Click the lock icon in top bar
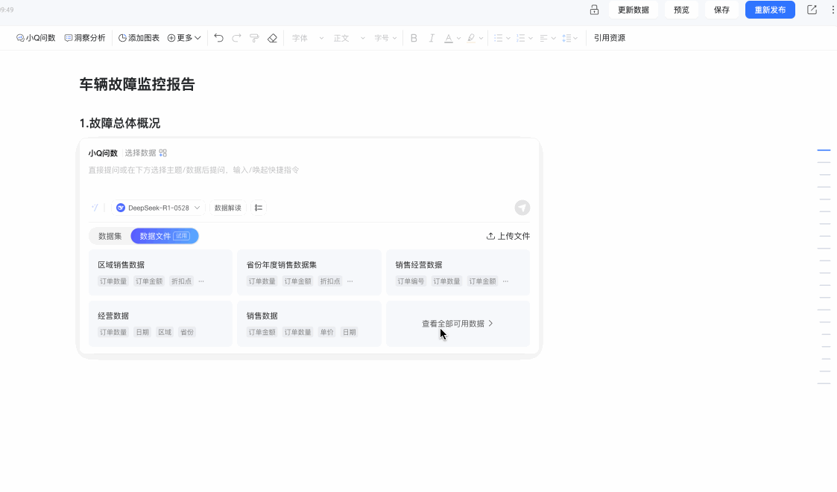The width and height of the screenshot is (837, 492). pos(594,10)
